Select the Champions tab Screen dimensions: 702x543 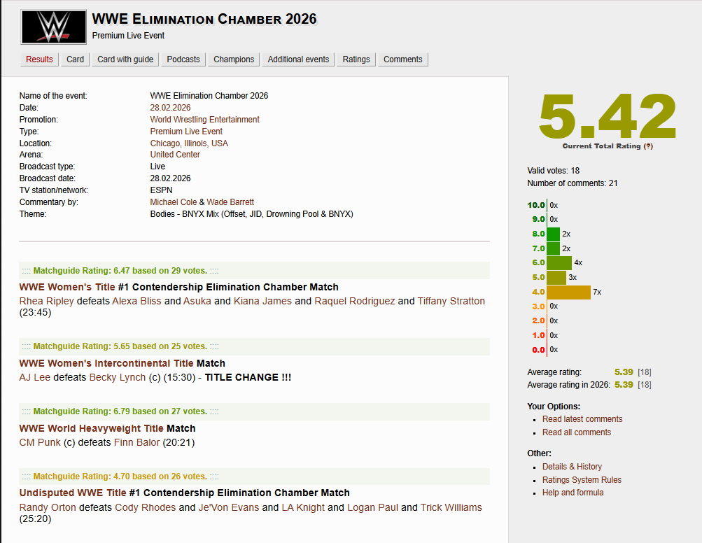(234, 59)
